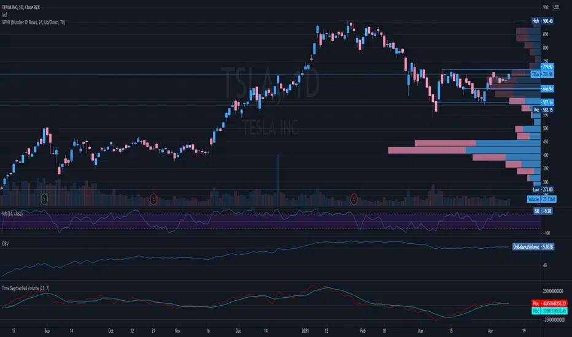The width and height of the screenshot is (572, 337).
Task: Select the %R (14, close) legend
Action: tap(12, 214)
